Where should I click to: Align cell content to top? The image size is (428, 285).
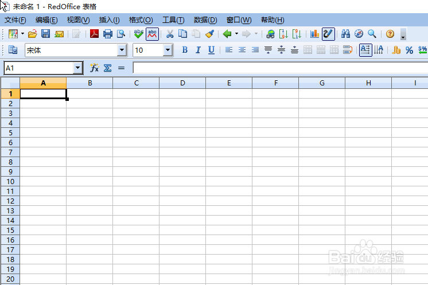[269, 50]
